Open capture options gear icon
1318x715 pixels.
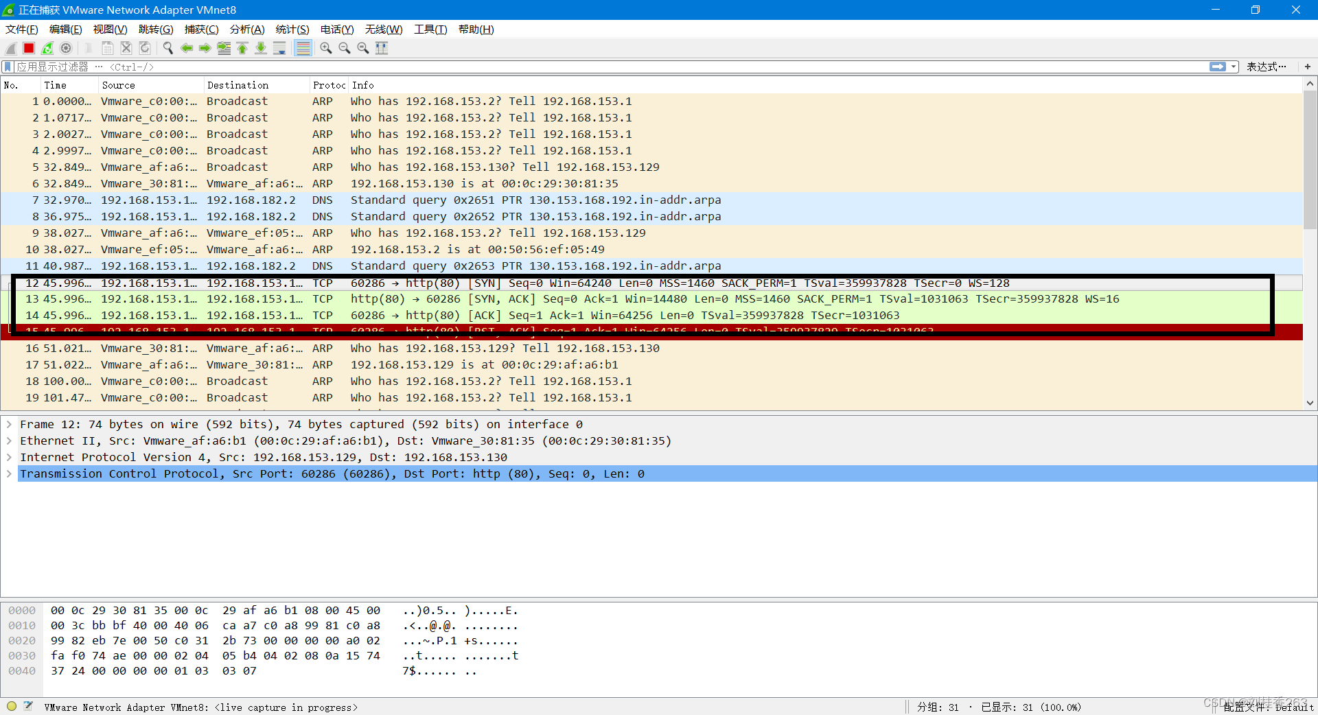pyautogui.click(x=66, y=48)
